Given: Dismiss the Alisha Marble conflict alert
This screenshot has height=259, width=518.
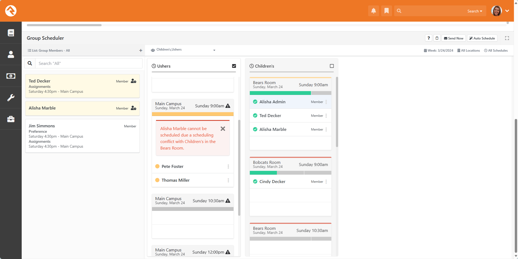Looking at the screenshot, I should (x=223, y=129).
